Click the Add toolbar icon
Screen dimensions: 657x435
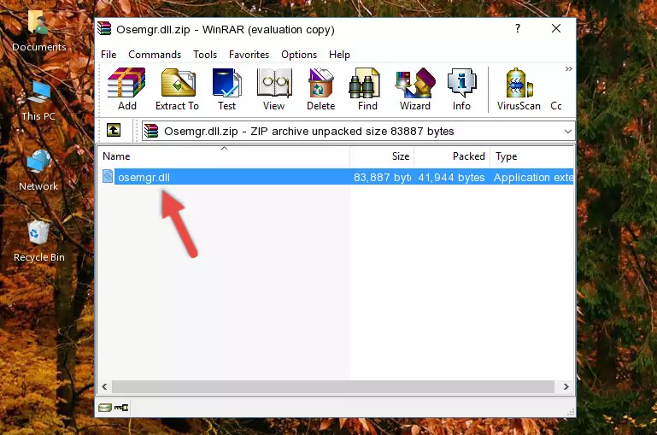point(126,89)
